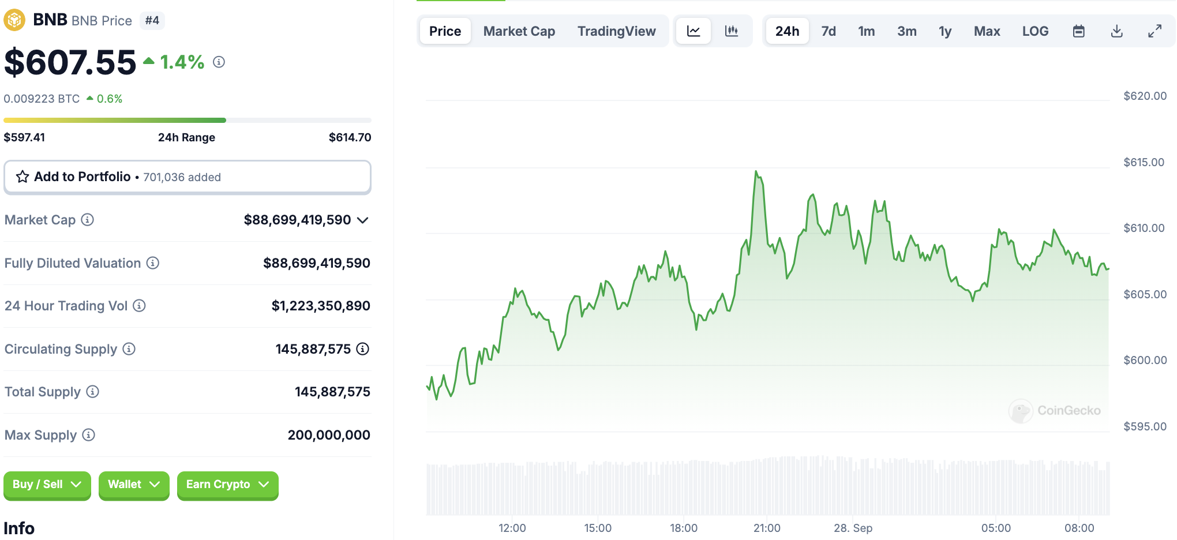
Task: Download the chart data
Action: click(x=1116, y=31)
